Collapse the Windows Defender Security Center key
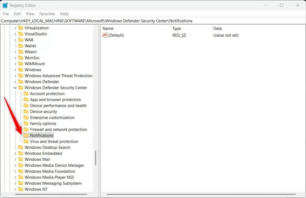 (x=15, y=88)
